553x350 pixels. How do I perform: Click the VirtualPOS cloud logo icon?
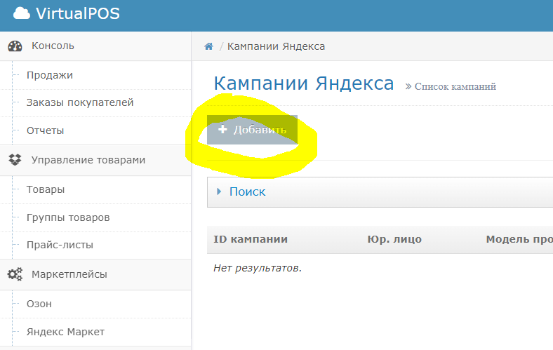tap(22, 13)
